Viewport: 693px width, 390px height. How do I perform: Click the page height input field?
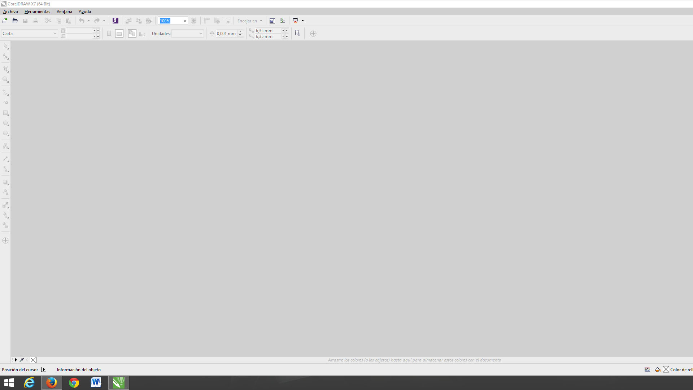(79, 36)
